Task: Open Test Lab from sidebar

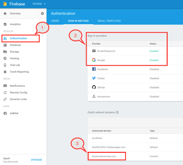Action: [x=15, y=65]
